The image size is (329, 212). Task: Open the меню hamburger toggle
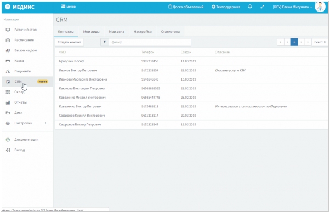69,7
